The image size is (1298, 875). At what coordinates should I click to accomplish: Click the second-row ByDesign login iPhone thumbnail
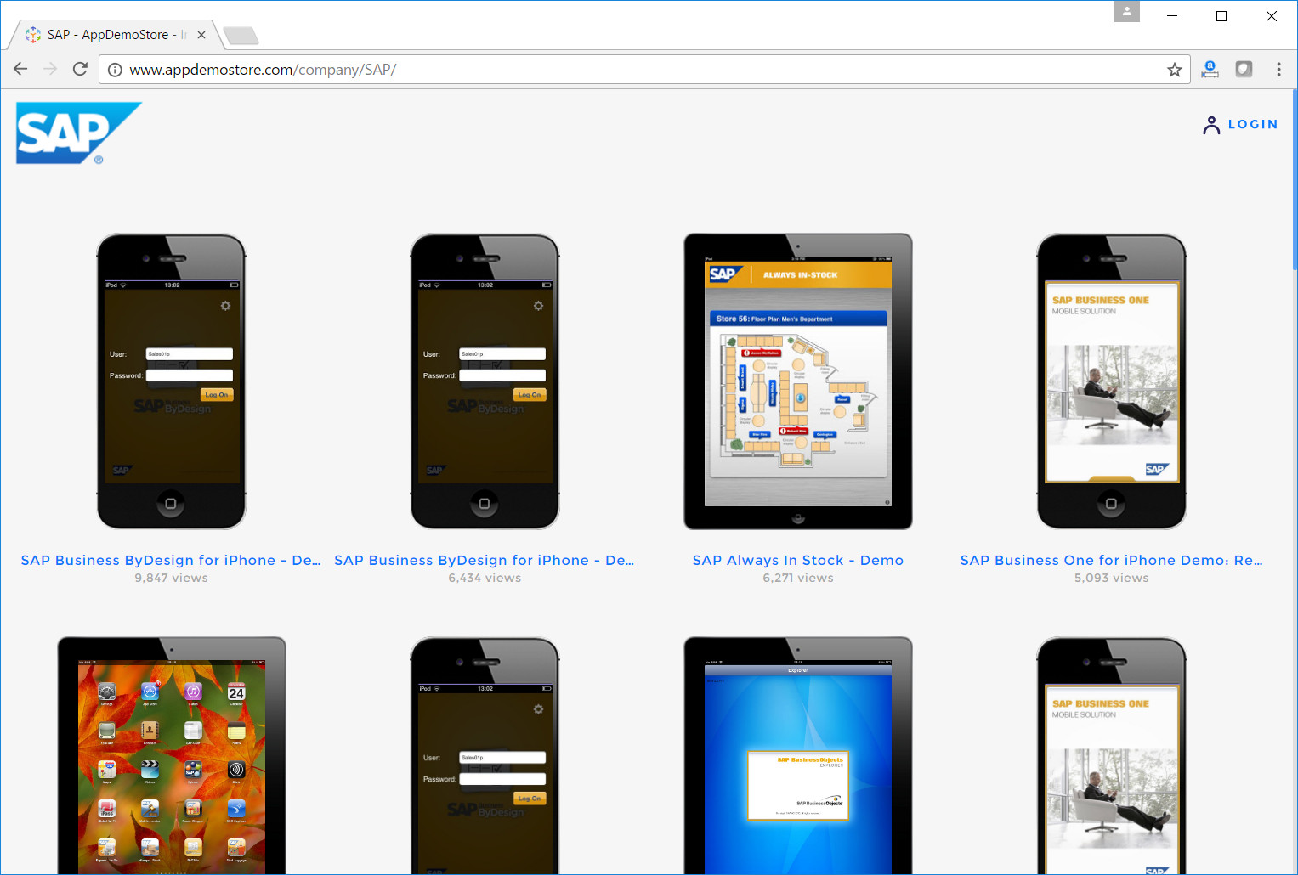[485, 755]
